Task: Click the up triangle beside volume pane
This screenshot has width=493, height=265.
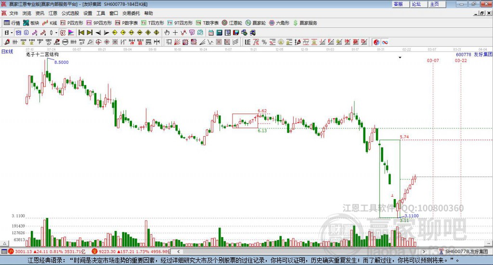Action: (4, 243)
